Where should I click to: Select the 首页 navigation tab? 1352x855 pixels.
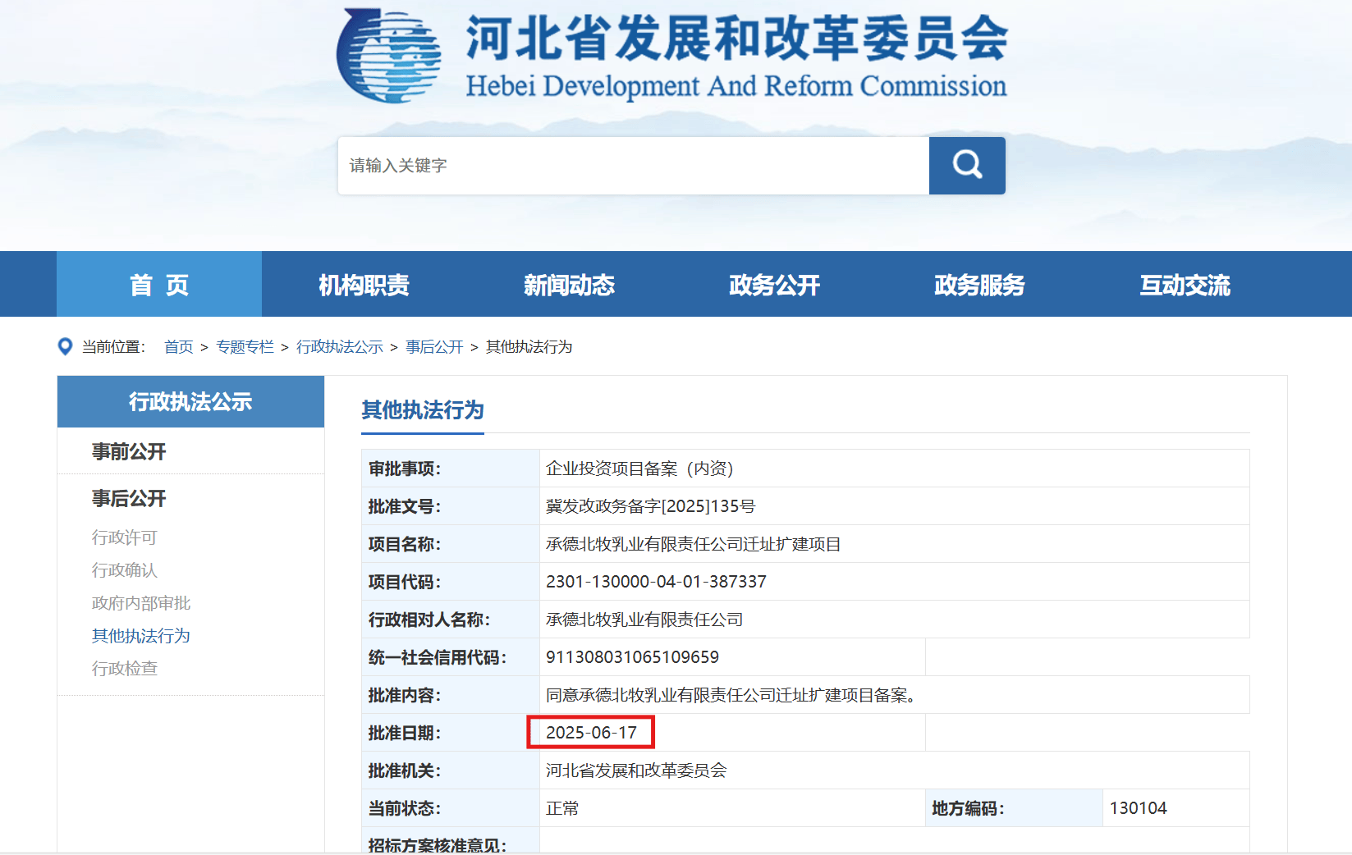tap(158, 285)
